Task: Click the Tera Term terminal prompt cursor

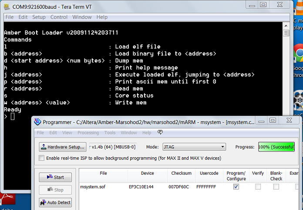Action: [13, 117]
